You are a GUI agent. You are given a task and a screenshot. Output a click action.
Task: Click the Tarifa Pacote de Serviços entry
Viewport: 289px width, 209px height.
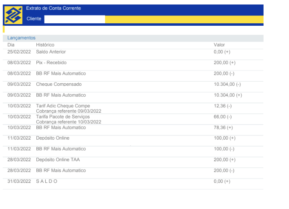coord(63,117)
